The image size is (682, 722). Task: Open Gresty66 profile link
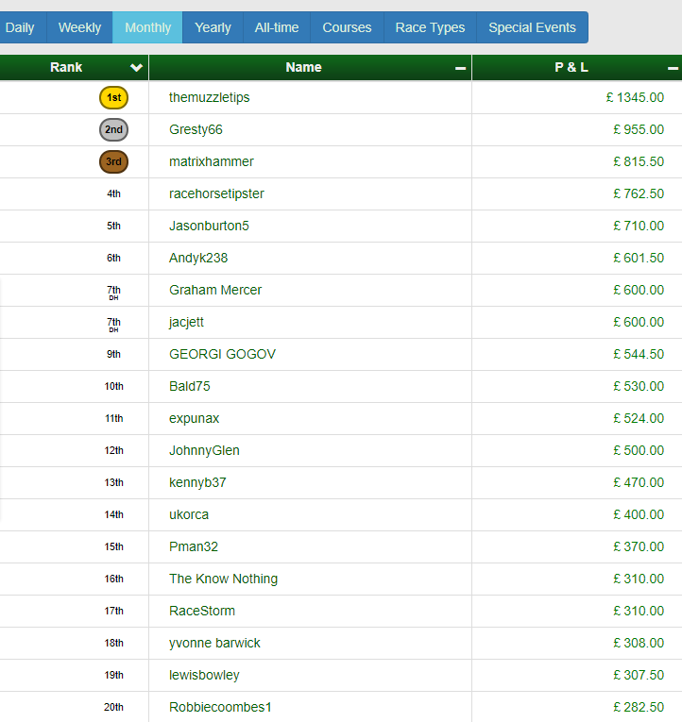point(196,130)
